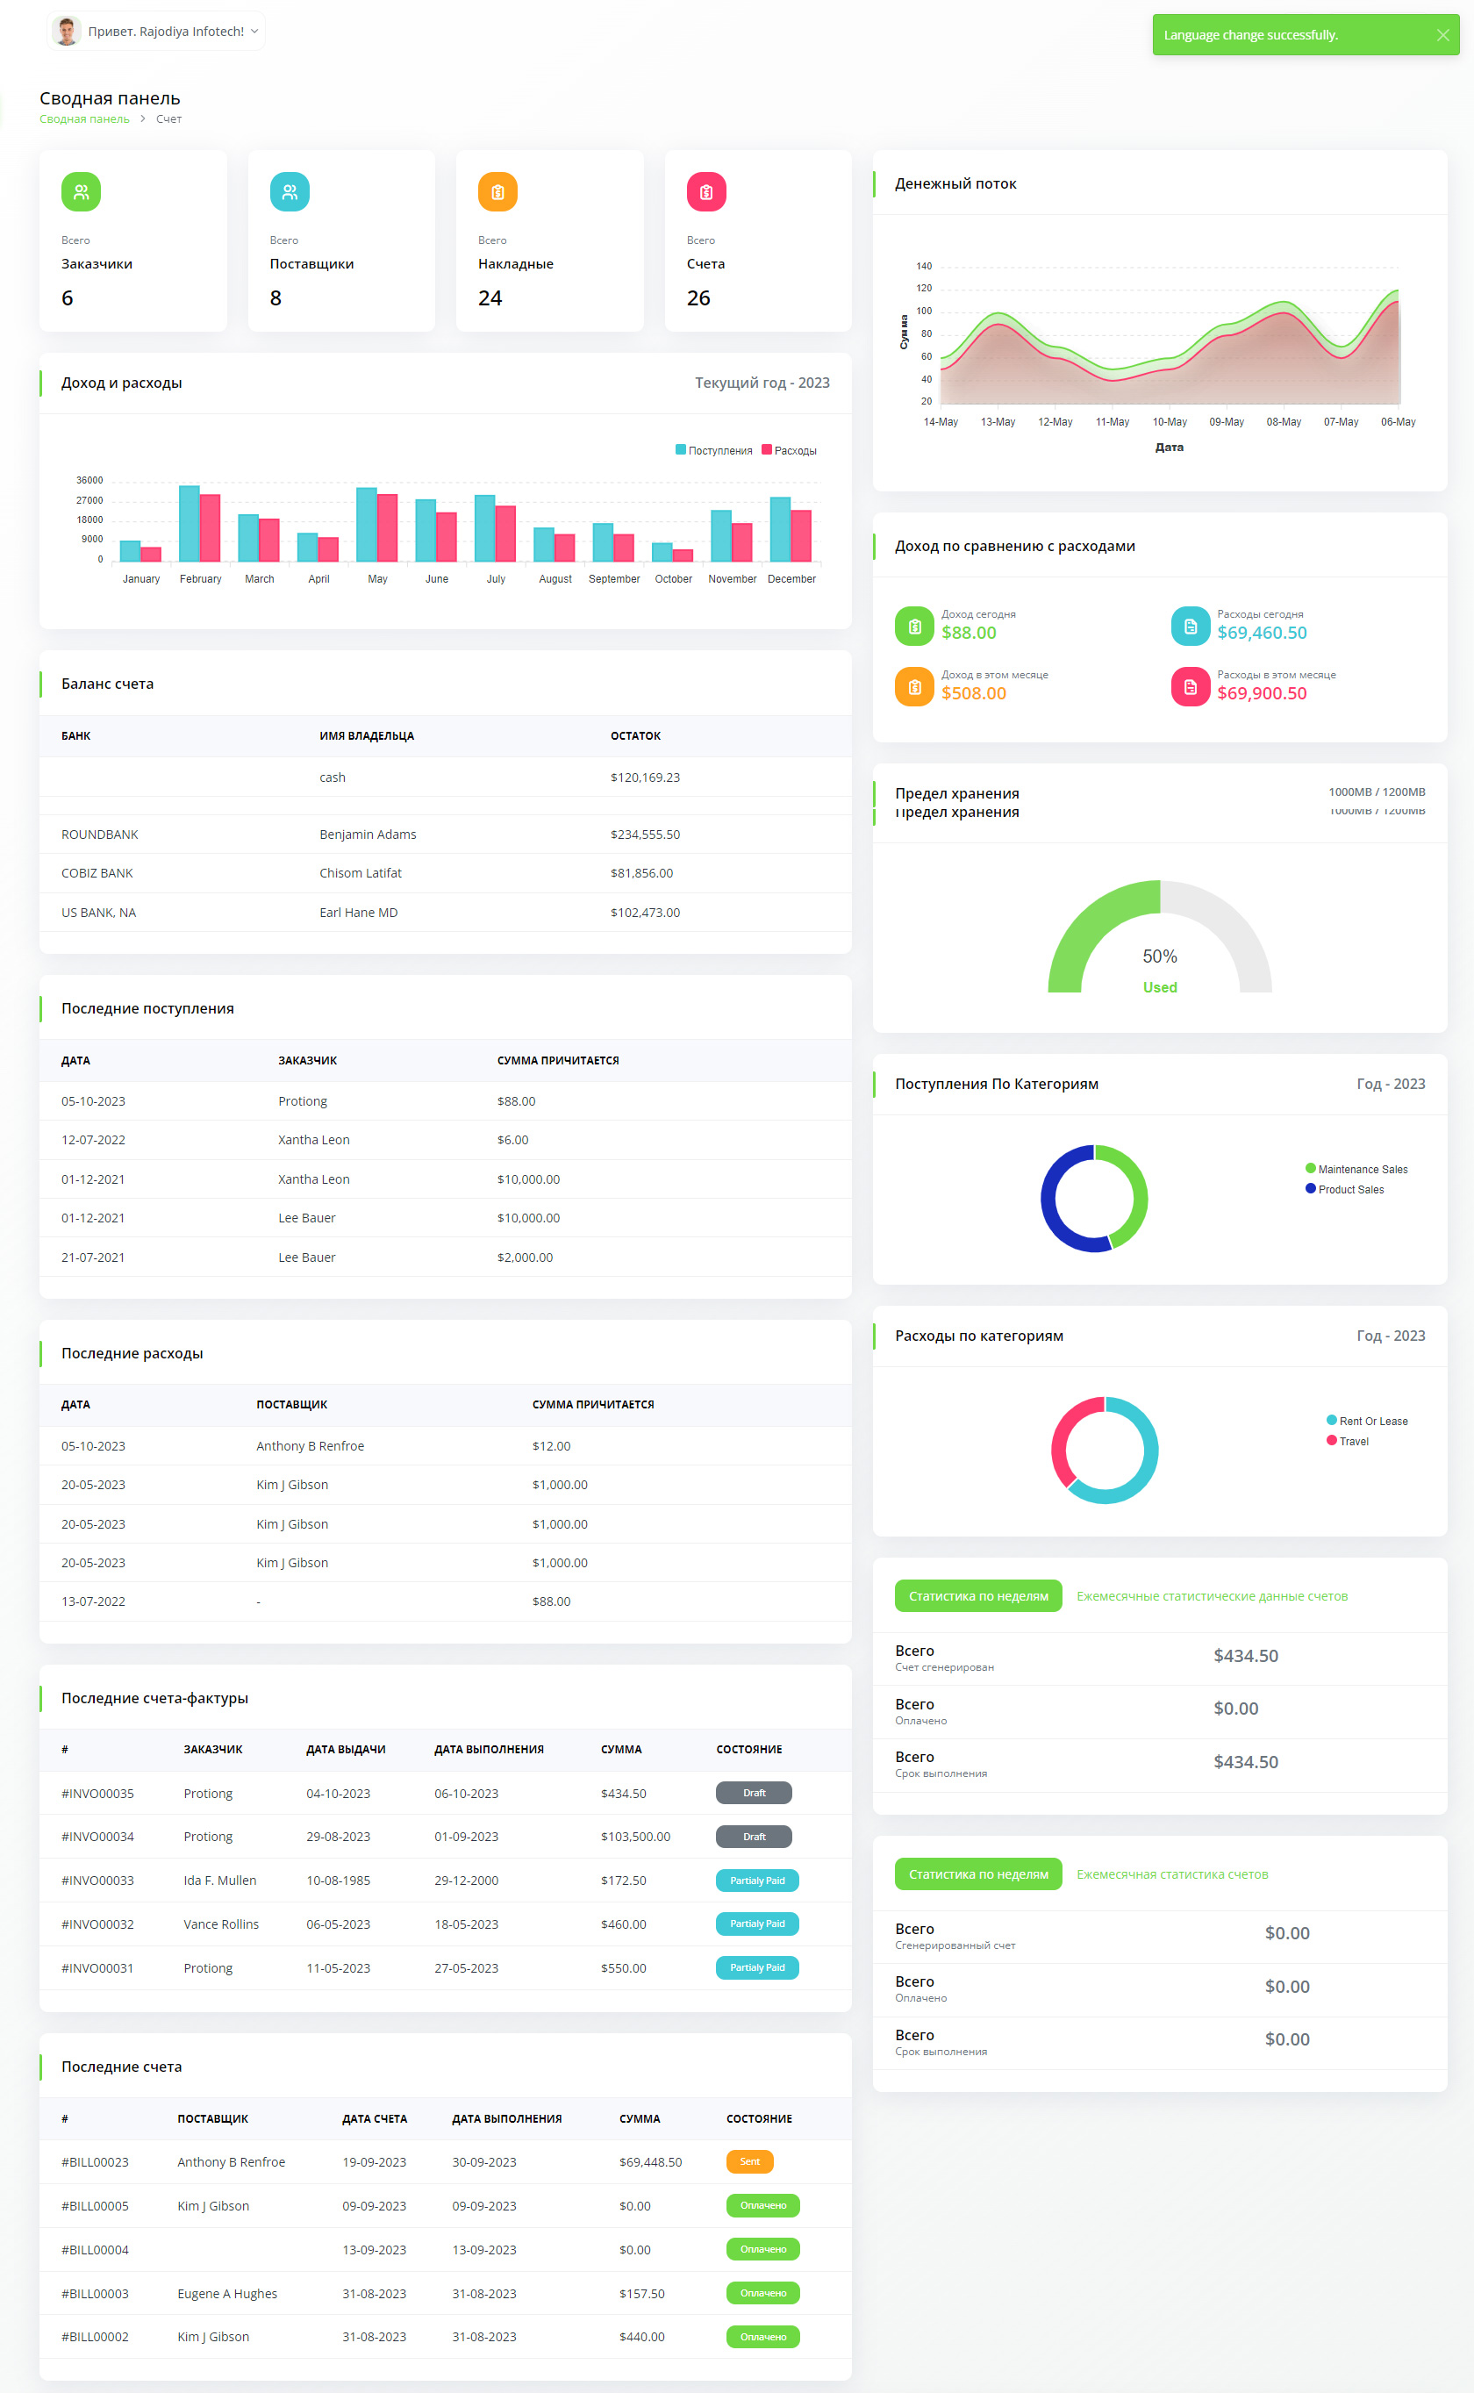
Task: Click the green Customers (Заказчики) card icon
Action: 81,192
